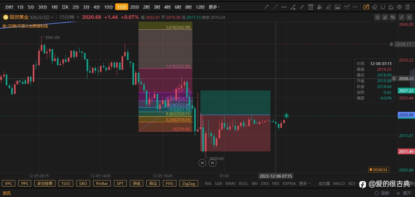
Task: Toggle the 吞没 pattern indicator
Action: click(x=153, y=183)
